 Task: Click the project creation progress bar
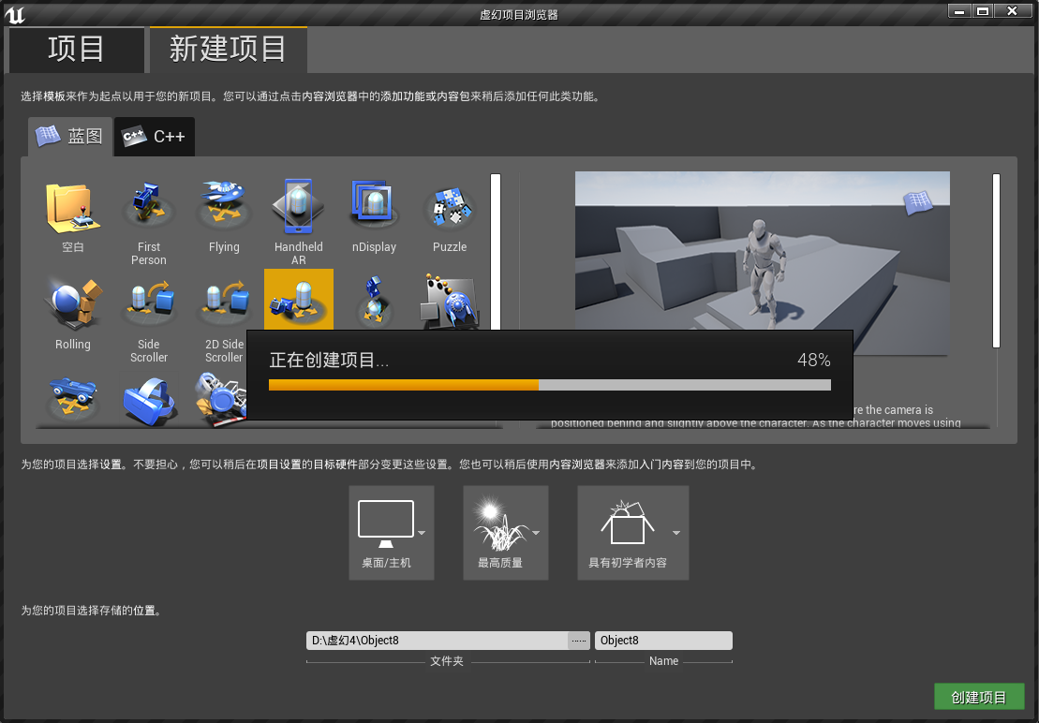550,384
